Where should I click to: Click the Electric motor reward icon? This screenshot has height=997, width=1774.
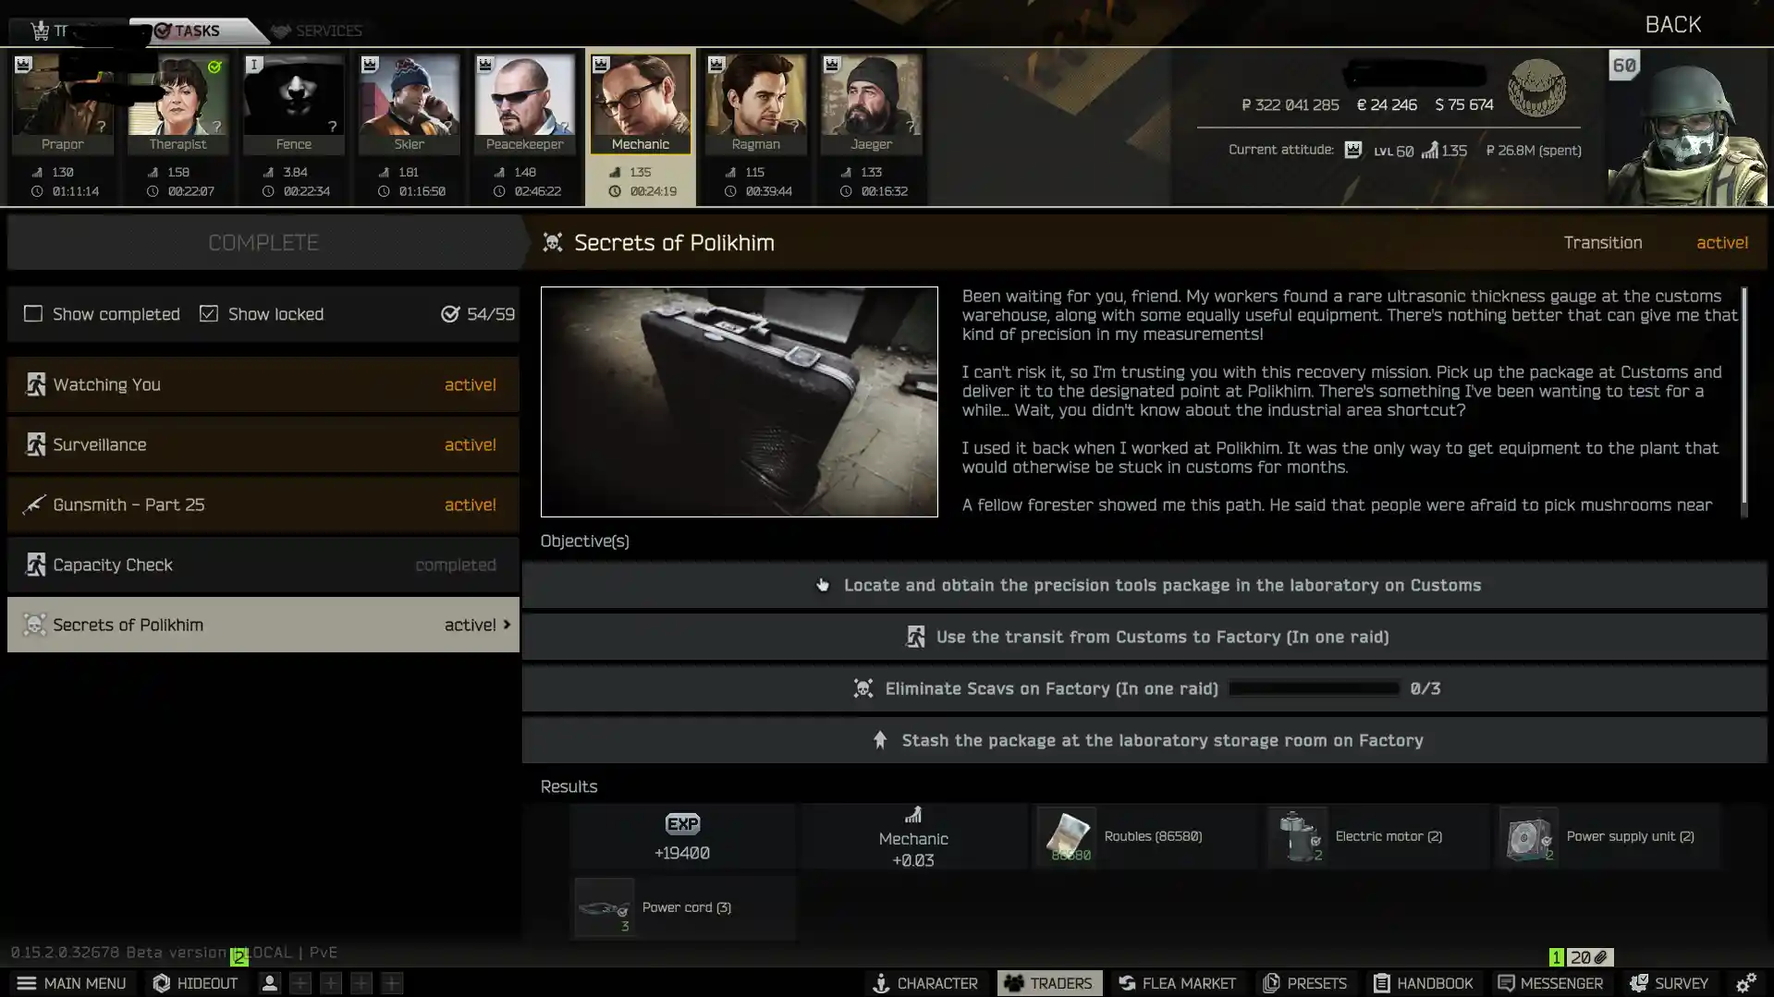click(1299, 836)
